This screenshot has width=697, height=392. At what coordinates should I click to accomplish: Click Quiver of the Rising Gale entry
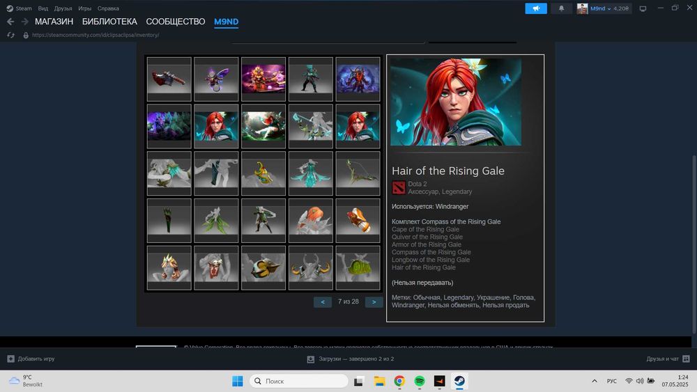click(x=427, y=237)
